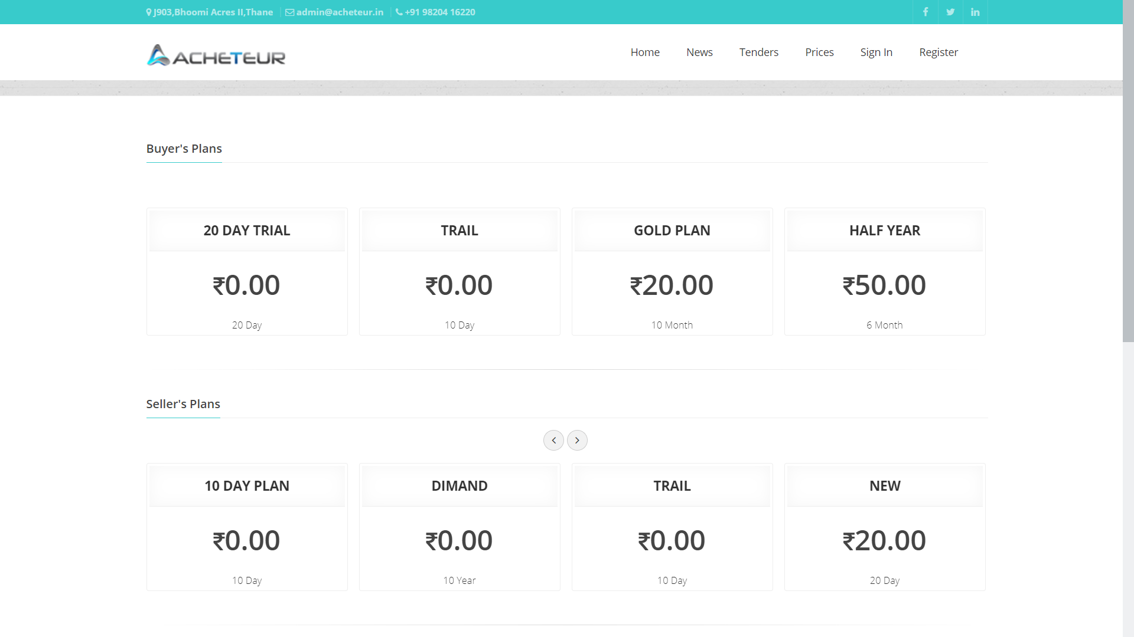Select the 20 Day Trial buyer plan
Image resolution: width=1134 pixels, height=637 pixels.
click(247, 271)
